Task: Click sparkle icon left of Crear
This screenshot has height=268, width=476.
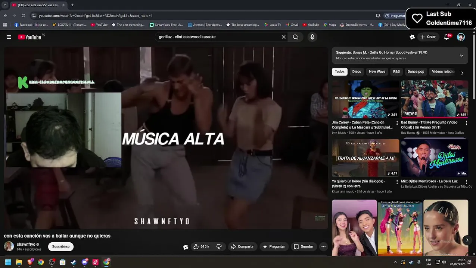Action: tap(412, 37)
